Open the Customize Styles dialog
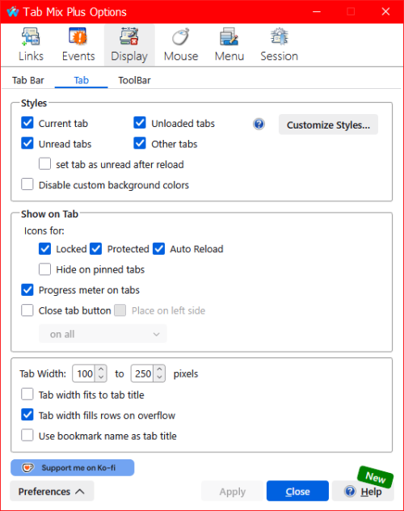This screenshot has height=511, width=404. 328,125
